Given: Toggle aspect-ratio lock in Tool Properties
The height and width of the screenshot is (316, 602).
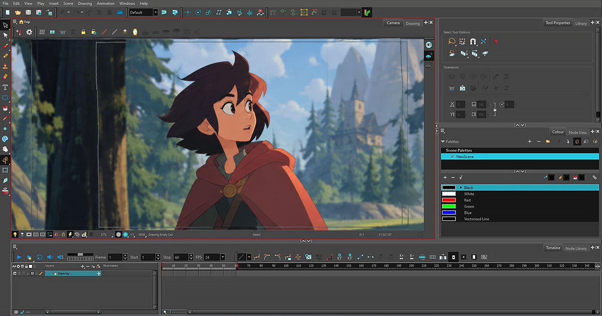Looking at the screenshot, I should [x=495, y=109].
